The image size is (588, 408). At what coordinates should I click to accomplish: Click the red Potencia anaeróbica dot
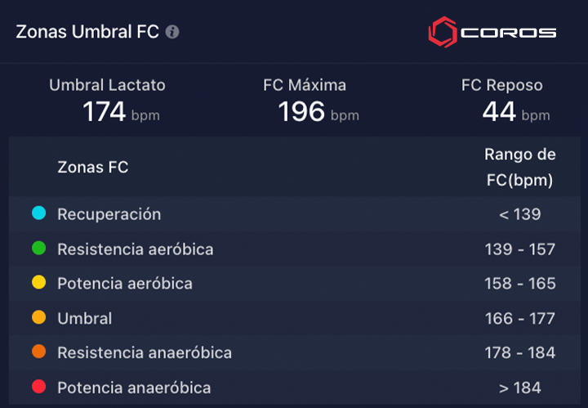pos(38,386)
